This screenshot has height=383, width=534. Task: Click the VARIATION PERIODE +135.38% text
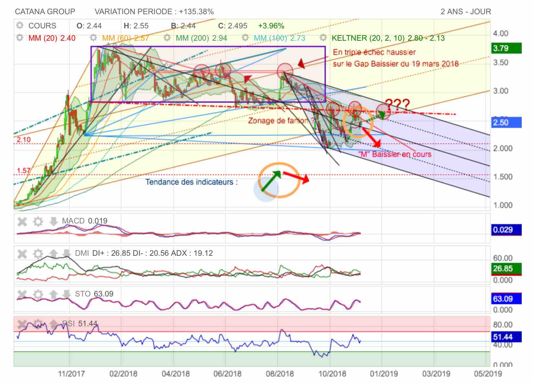pos(154,12)
